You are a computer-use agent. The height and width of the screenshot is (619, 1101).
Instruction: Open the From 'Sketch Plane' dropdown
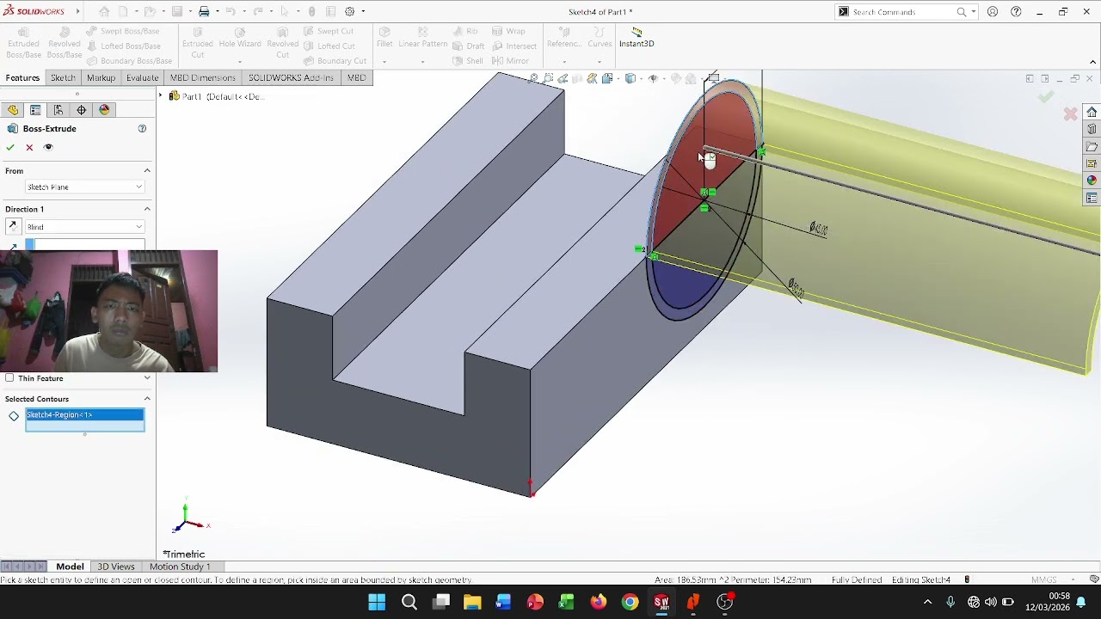[84, 187]
